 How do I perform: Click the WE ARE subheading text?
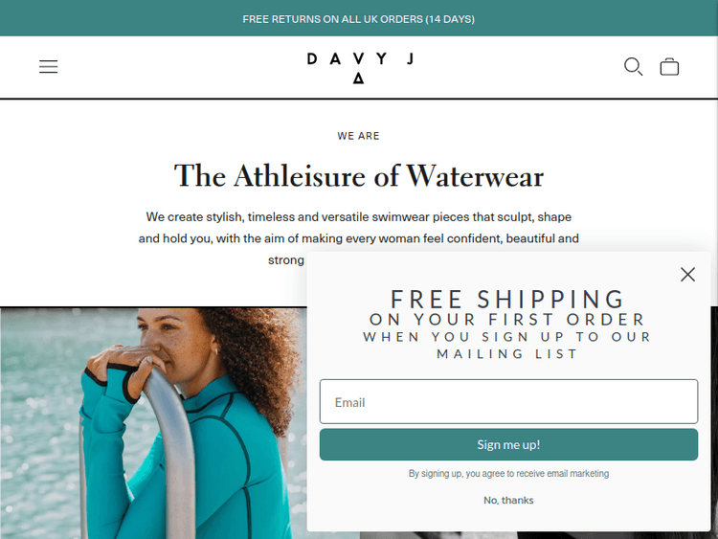coord(359,136)
